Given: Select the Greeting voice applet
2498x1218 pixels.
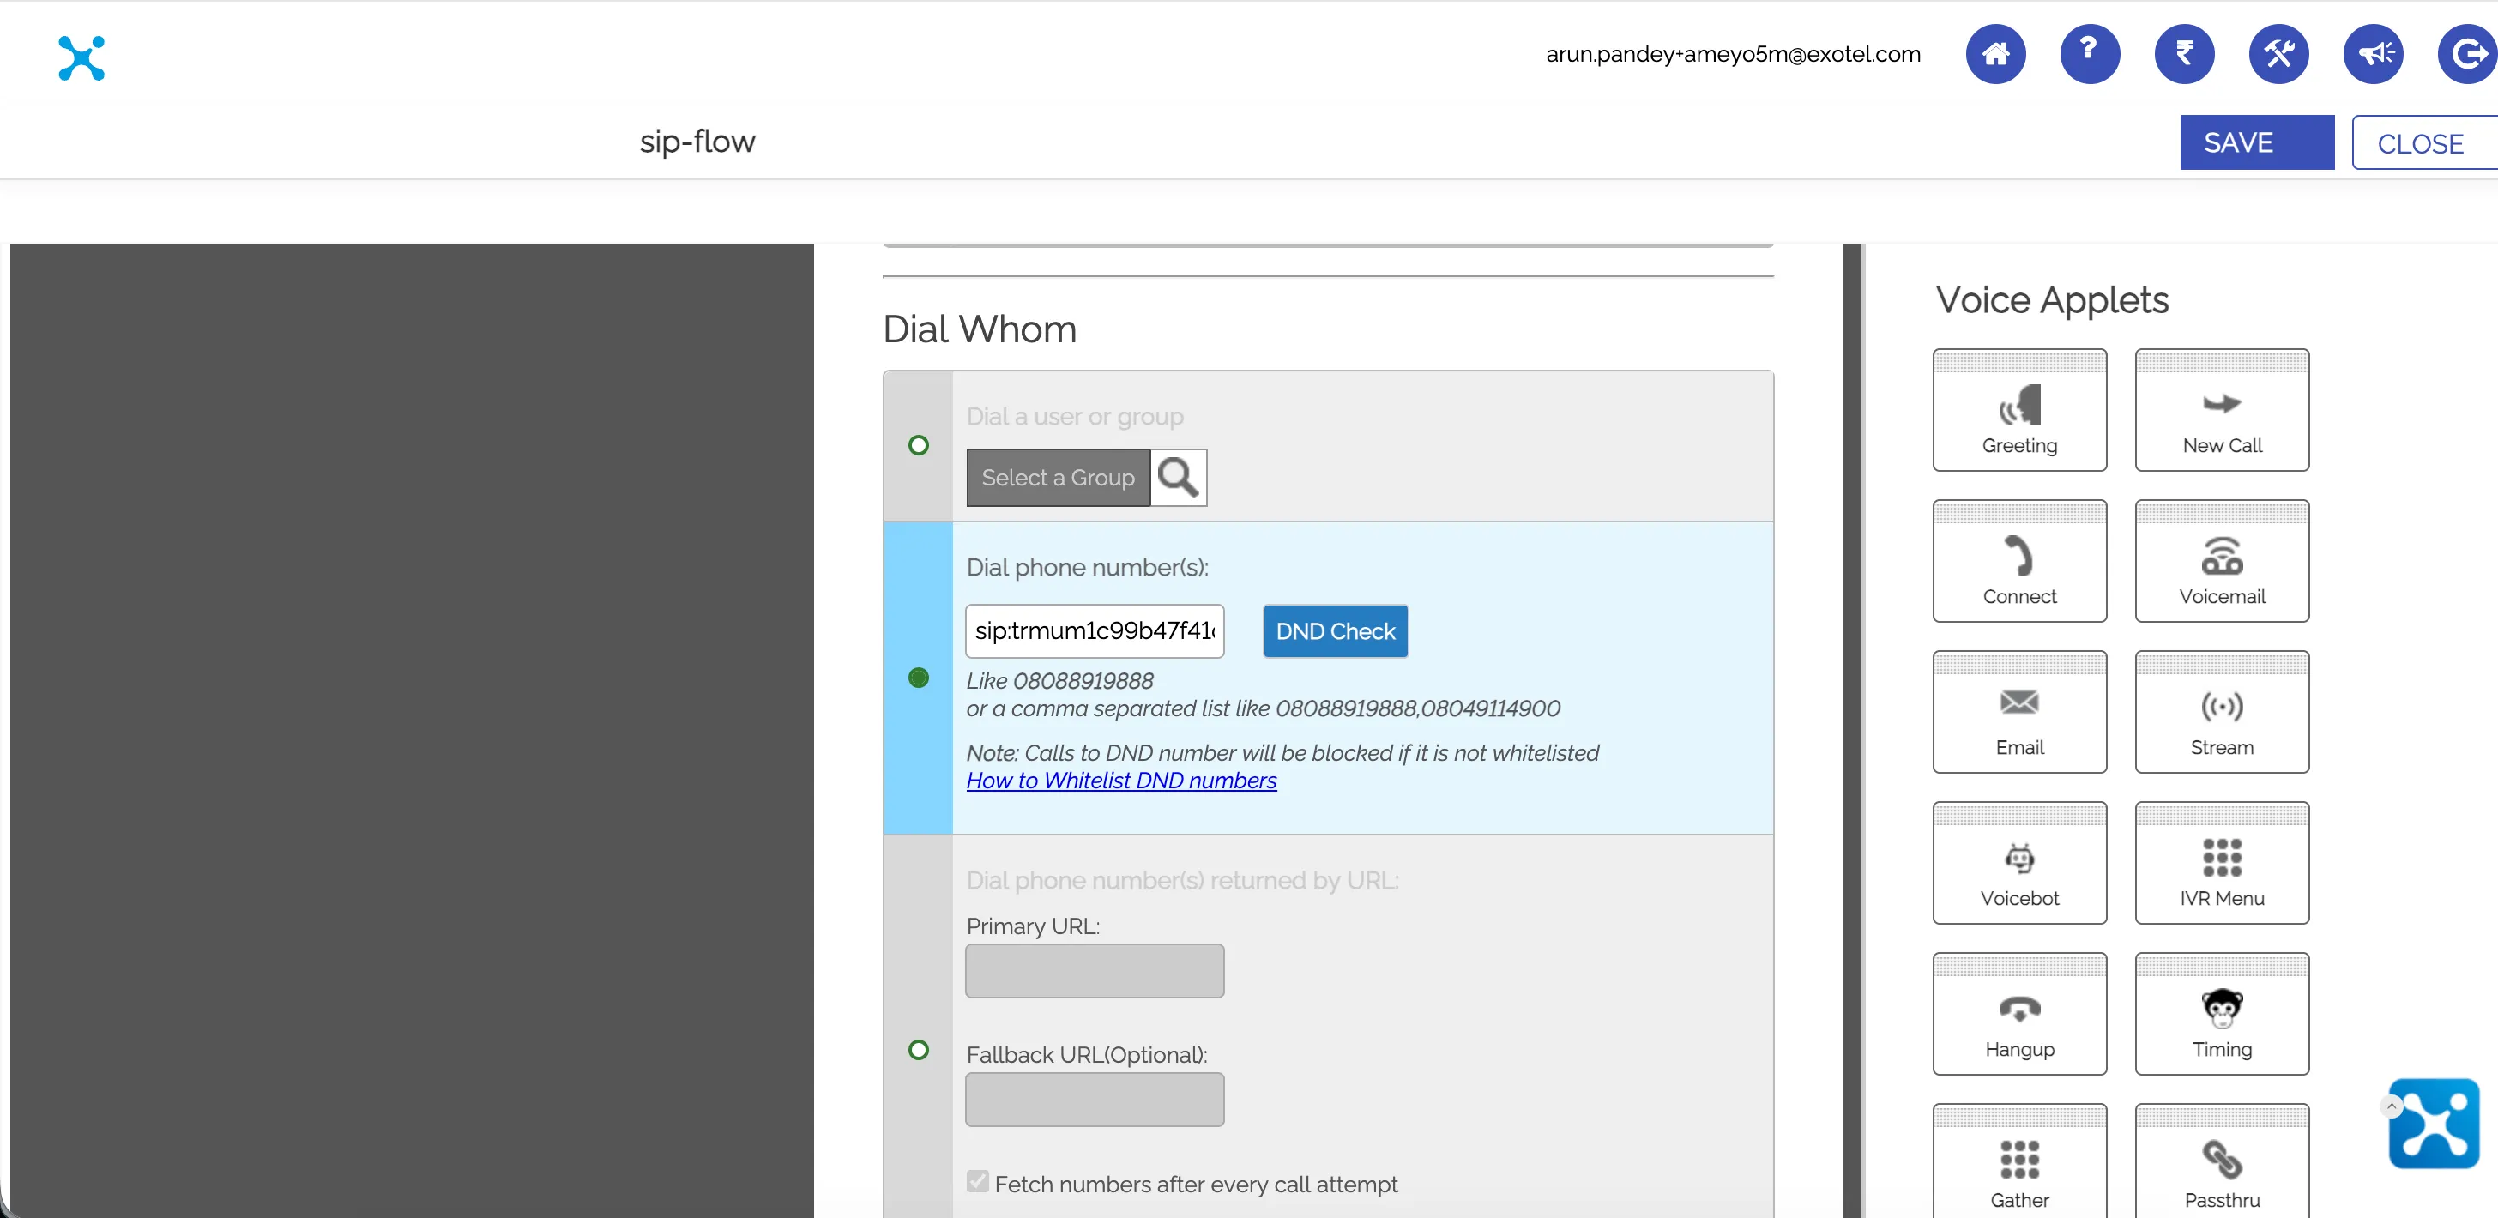Looking at the screenshot, I should coord(2019,410).
